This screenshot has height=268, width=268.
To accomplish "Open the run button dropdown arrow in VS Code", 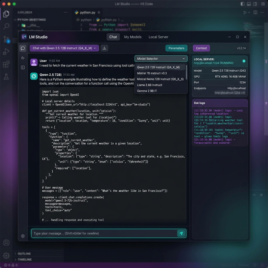I will click(249, 13).
